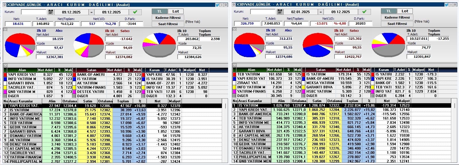Viewport: 459px width, 165px height.
Task: Open the calendar picker in right window
Action: [280, 12]
